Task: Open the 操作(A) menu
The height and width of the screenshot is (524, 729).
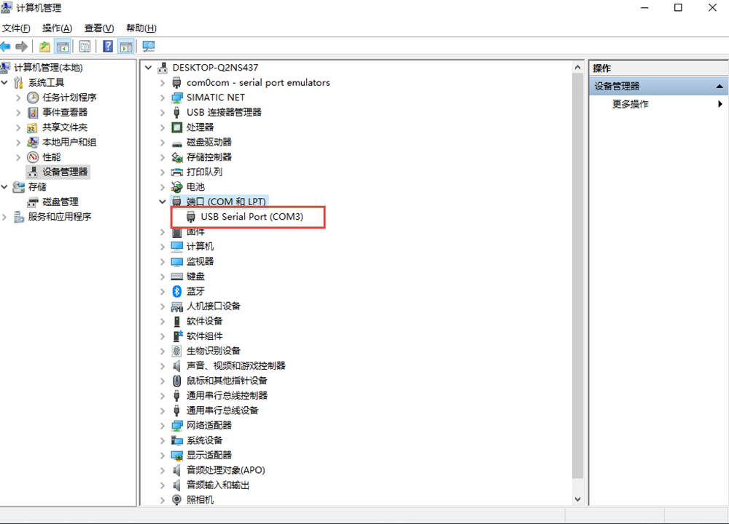Action: point(57,28)
